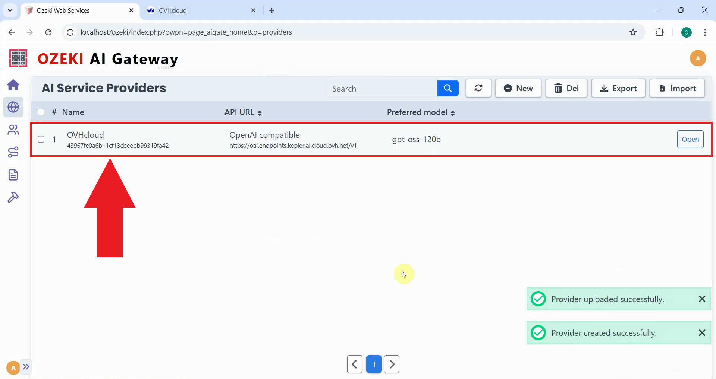Open the OVHcloud provider
The width and height of the screenshot is (716, 379).
point(690,139)
